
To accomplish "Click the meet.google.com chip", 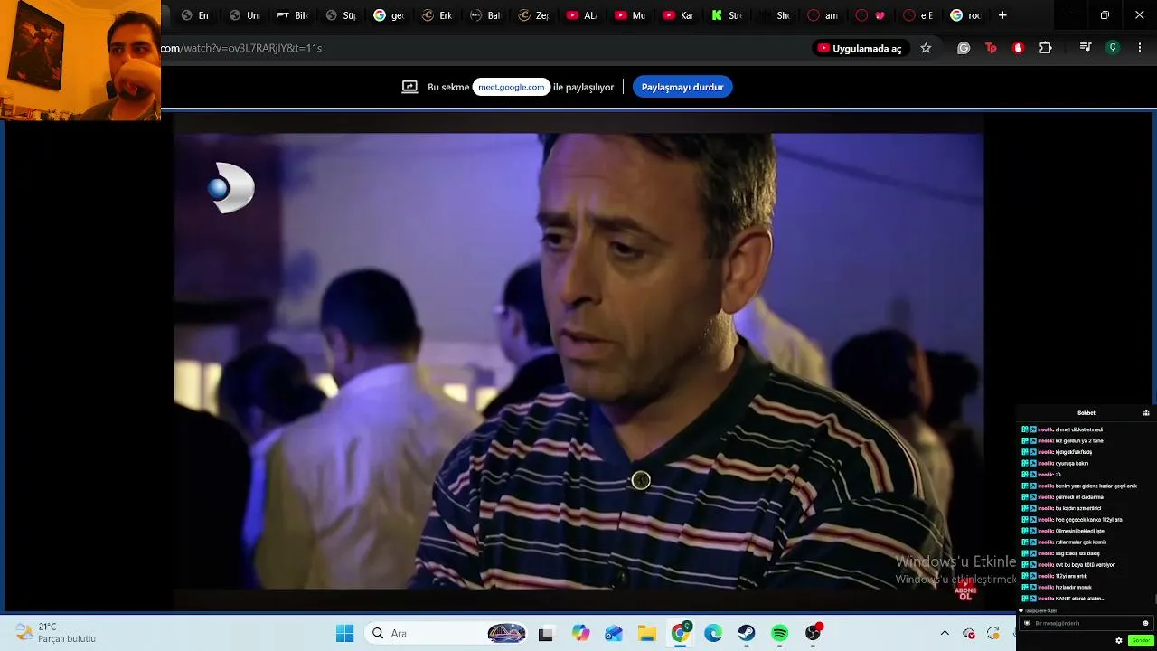I will coord(512,87).
